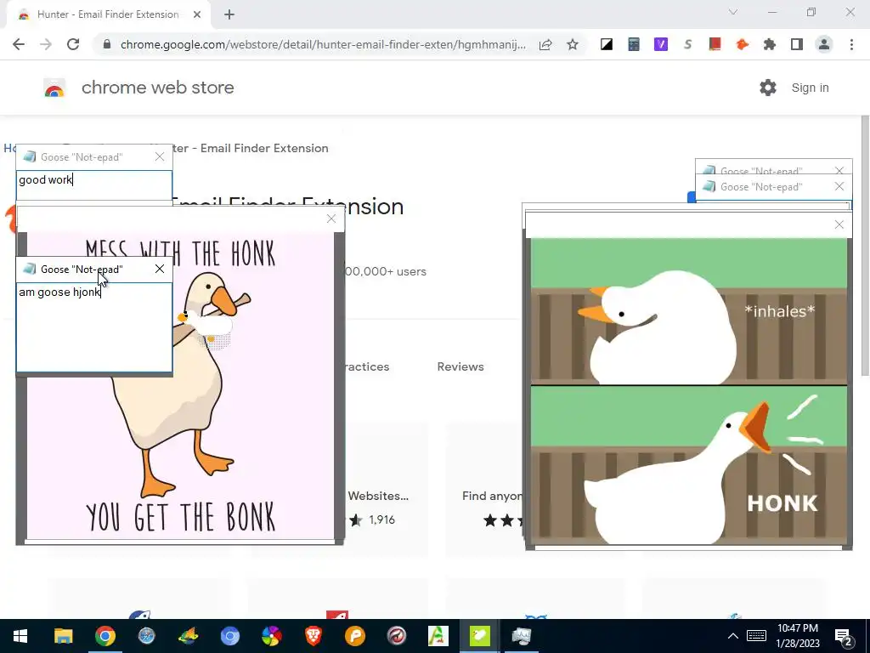Click in the 'good work' Not-epad text area
The image size is (870, 653).
(94, 185)
